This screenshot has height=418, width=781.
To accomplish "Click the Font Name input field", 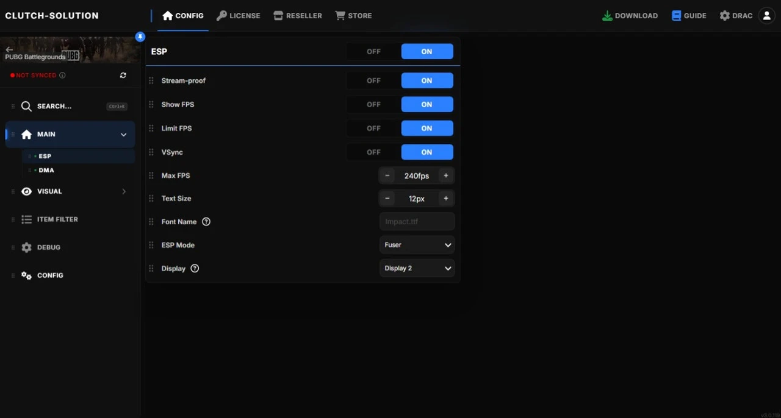I will 417,222.
